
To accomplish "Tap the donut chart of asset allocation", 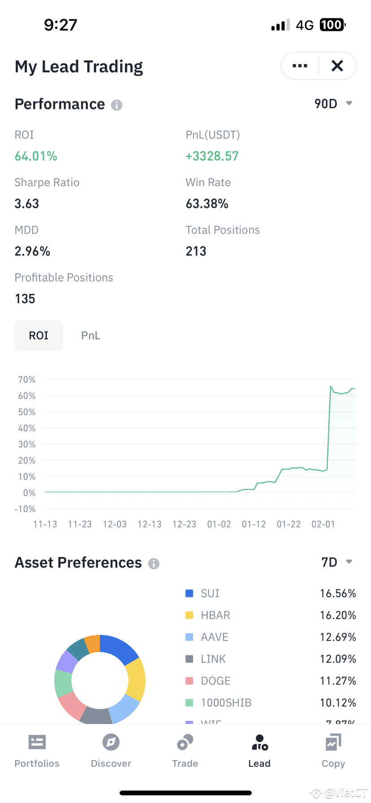I will tap(100, 679).
